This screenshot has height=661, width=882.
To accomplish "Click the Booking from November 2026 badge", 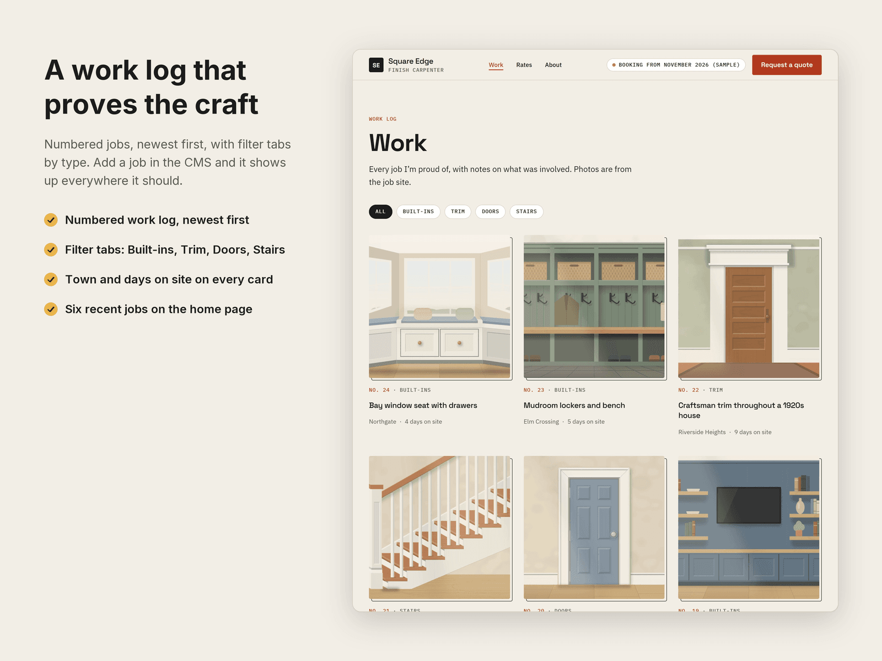I will pos(676,65).
